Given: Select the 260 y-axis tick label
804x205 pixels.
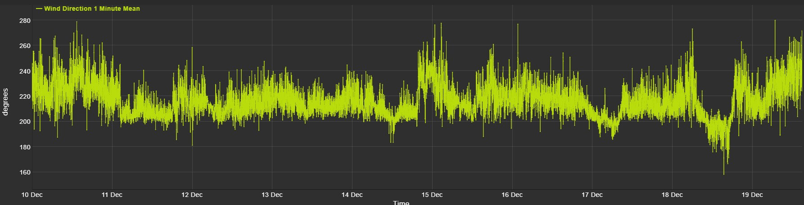Looking at the screenshot, I should 25,46.
